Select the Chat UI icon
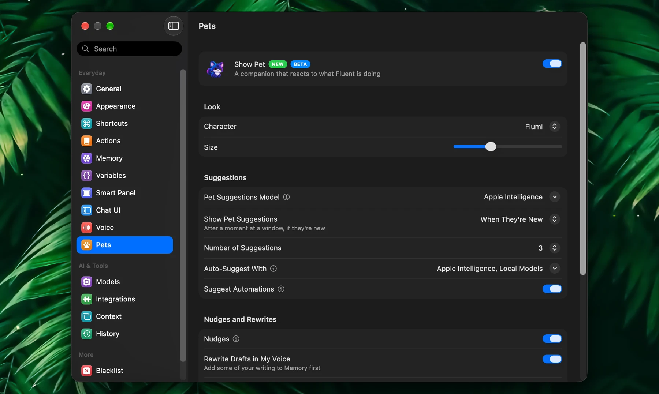 tap(87, 210)
